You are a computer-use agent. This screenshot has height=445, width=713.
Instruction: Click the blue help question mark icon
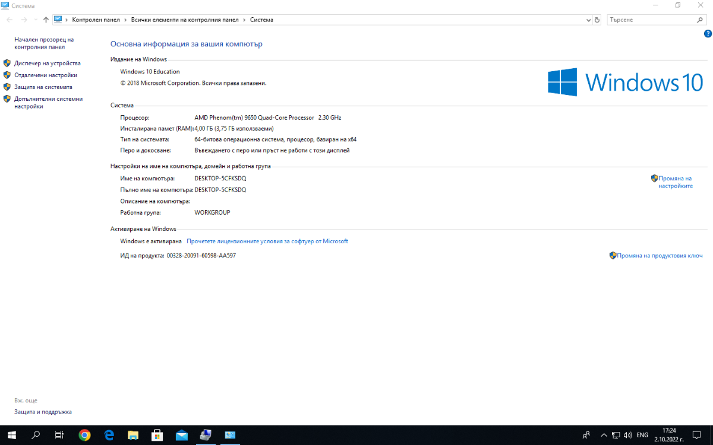point(708,34)
